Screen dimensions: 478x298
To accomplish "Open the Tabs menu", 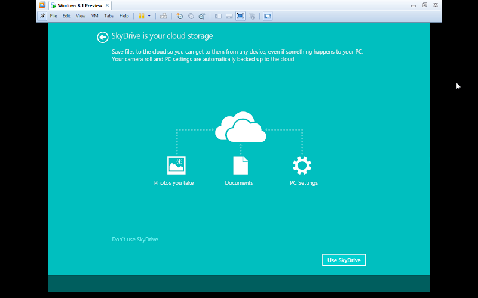I will click(x=109, y=16).
